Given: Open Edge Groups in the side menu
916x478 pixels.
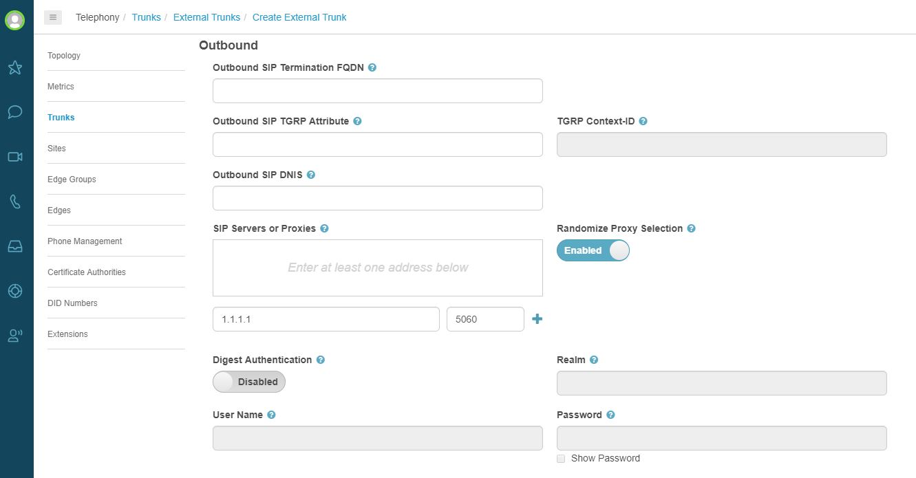Looking at the screenshot, I should tap(72, 180).
